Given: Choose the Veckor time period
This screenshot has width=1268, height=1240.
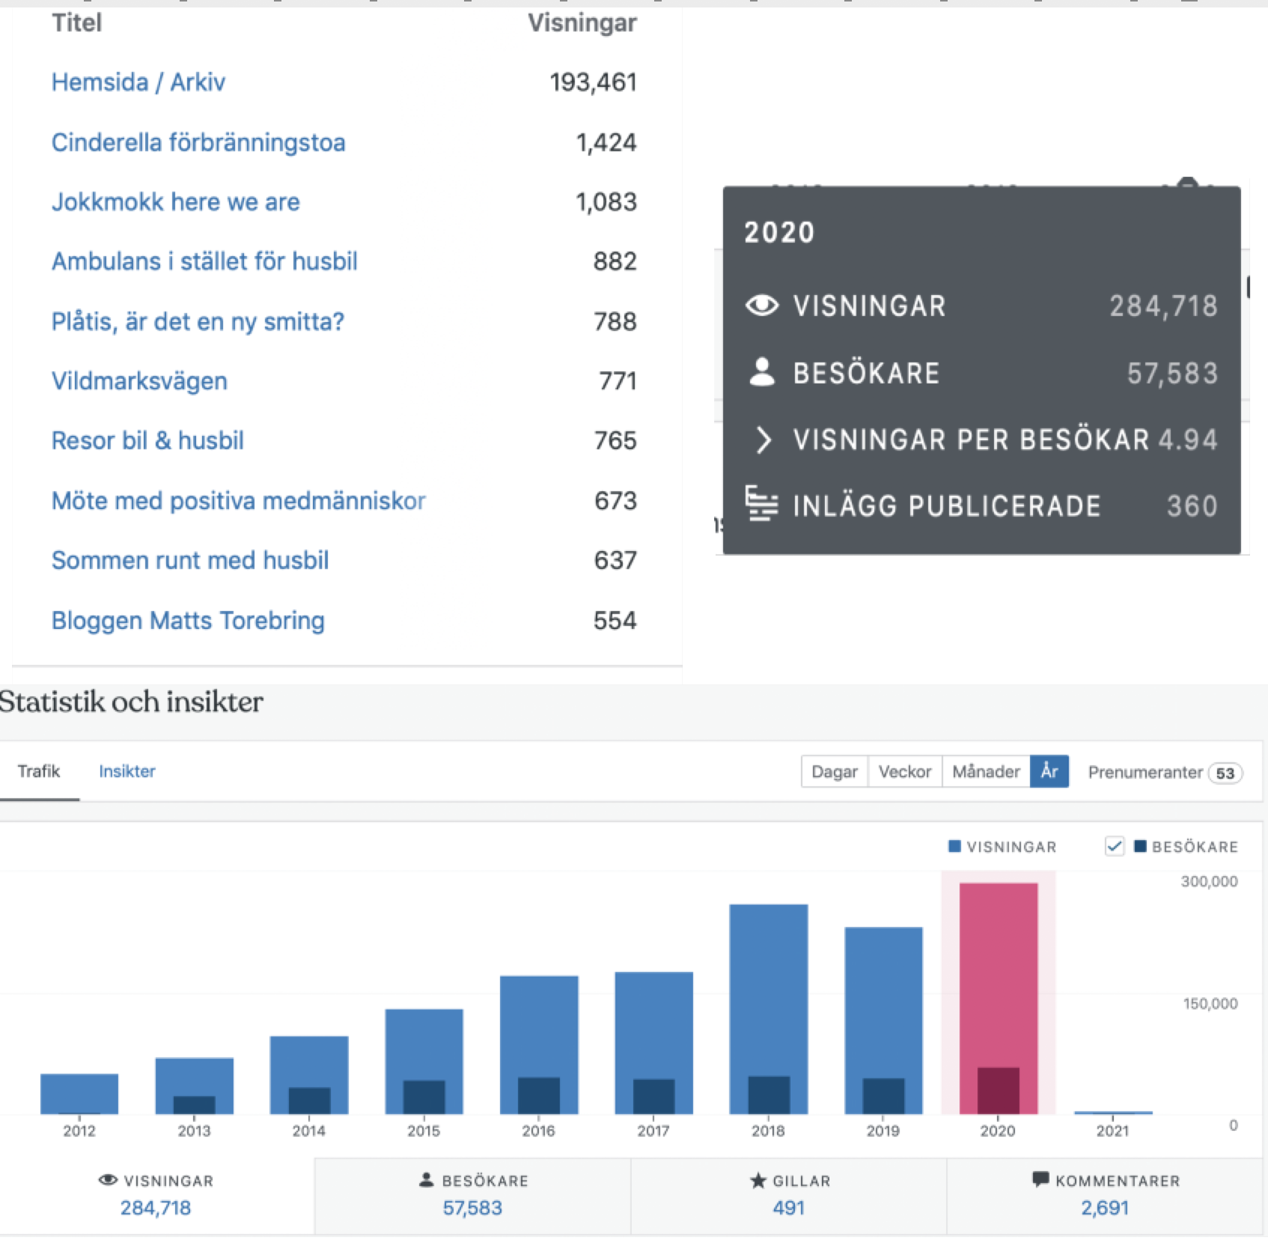Looking at the screenshot, I should tap(904, 771).
